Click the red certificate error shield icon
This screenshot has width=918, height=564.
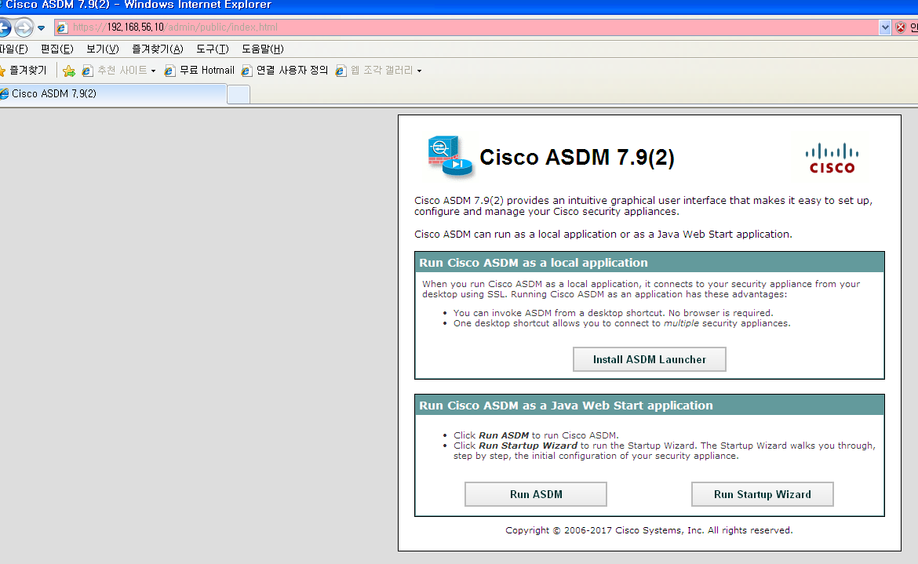[x=901, y=27]
